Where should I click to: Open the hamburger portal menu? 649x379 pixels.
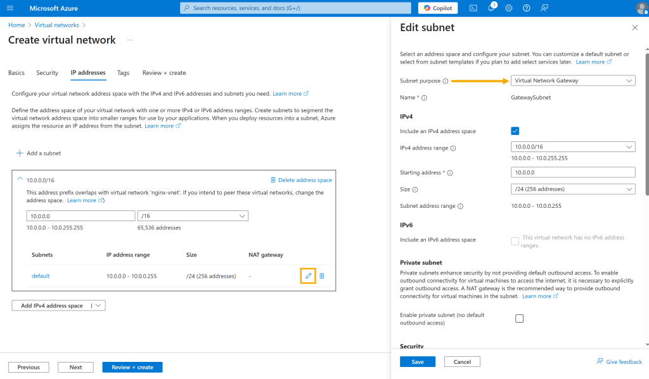click(x=10, y=8)
